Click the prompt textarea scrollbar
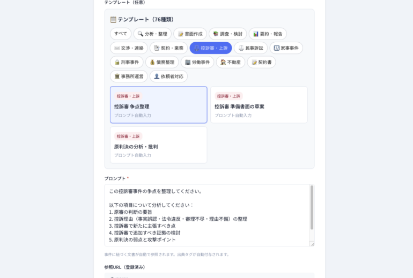This screenshot has width=413, height=278. [312, 208]
